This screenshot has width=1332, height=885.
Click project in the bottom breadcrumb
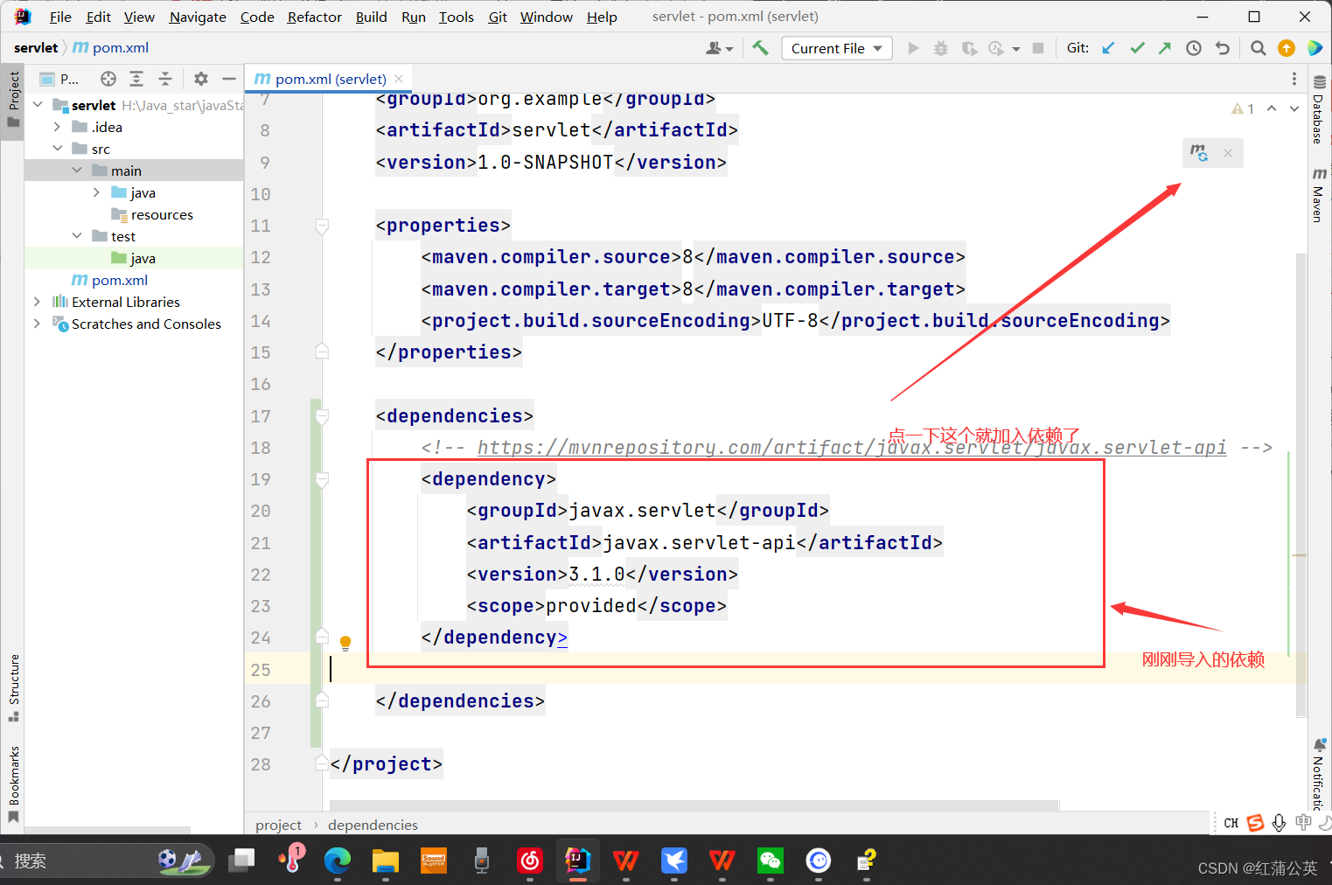tap(278, 825)
